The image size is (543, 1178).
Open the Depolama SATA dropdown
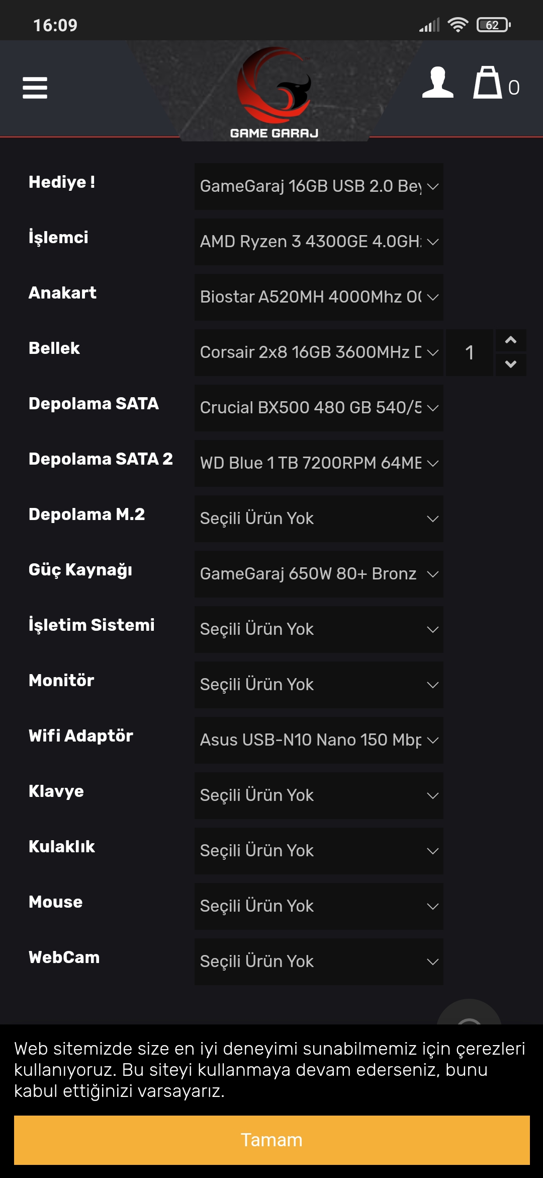[x=319, y=408]
